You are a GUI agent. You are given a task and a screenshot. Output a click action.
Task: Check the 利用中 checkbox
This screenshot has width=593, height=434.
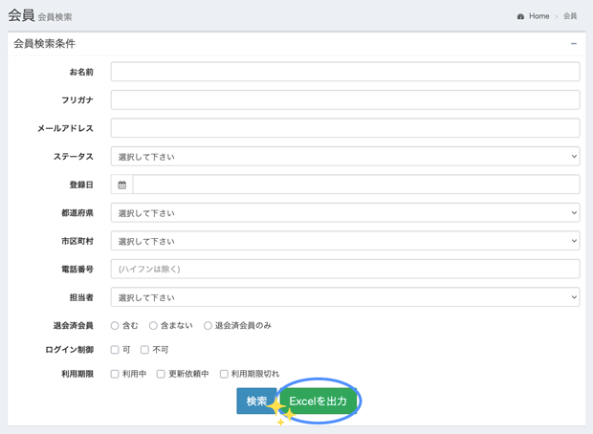pyautogui.click(x=115, y=374)
